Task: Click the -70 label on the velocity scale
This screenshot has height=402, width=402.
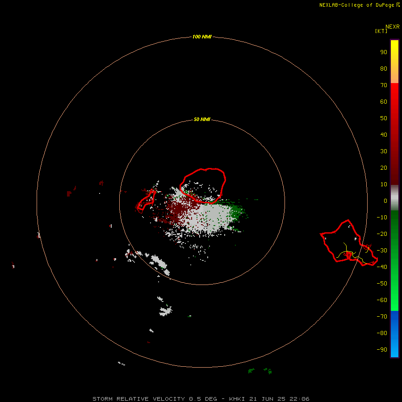Action: pos(382,316)
